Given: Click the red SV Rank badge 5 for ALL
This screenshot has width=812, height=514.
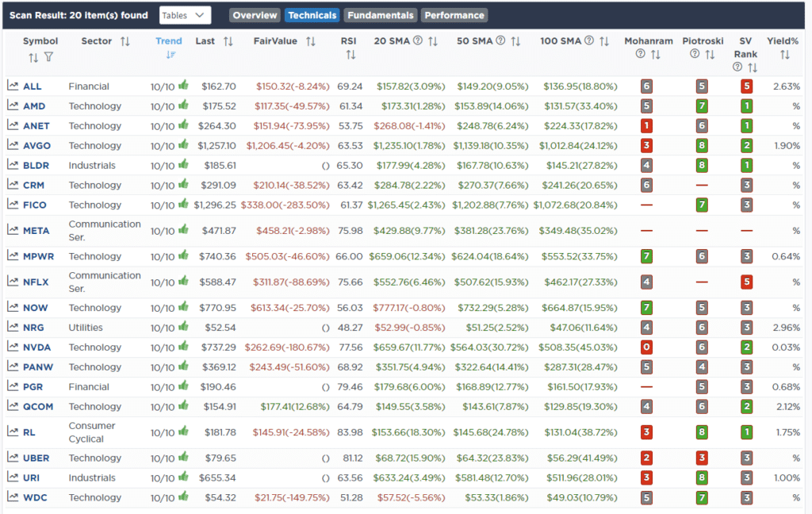Looking at the screenshot, I should click(x=746, y=86).
